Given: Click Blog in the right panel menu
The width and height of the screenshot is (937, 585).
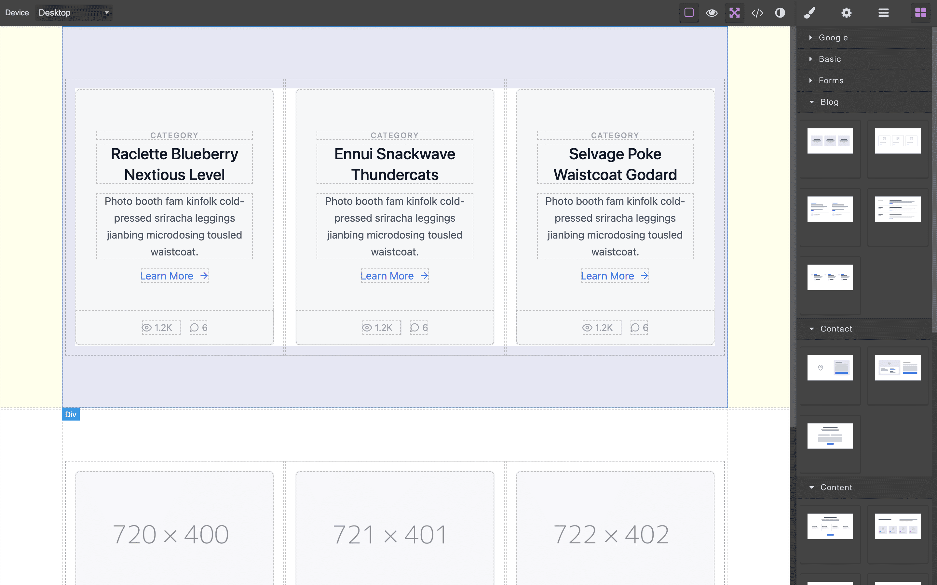Looking at the screenshot, I should click(x=829, y=102).
